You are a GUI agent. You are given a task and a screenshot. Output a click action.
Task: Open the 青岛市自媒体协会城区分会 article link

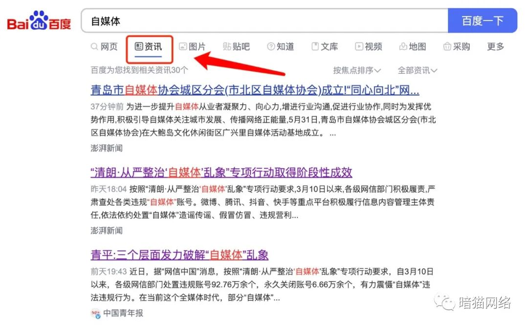click(255, 90)
